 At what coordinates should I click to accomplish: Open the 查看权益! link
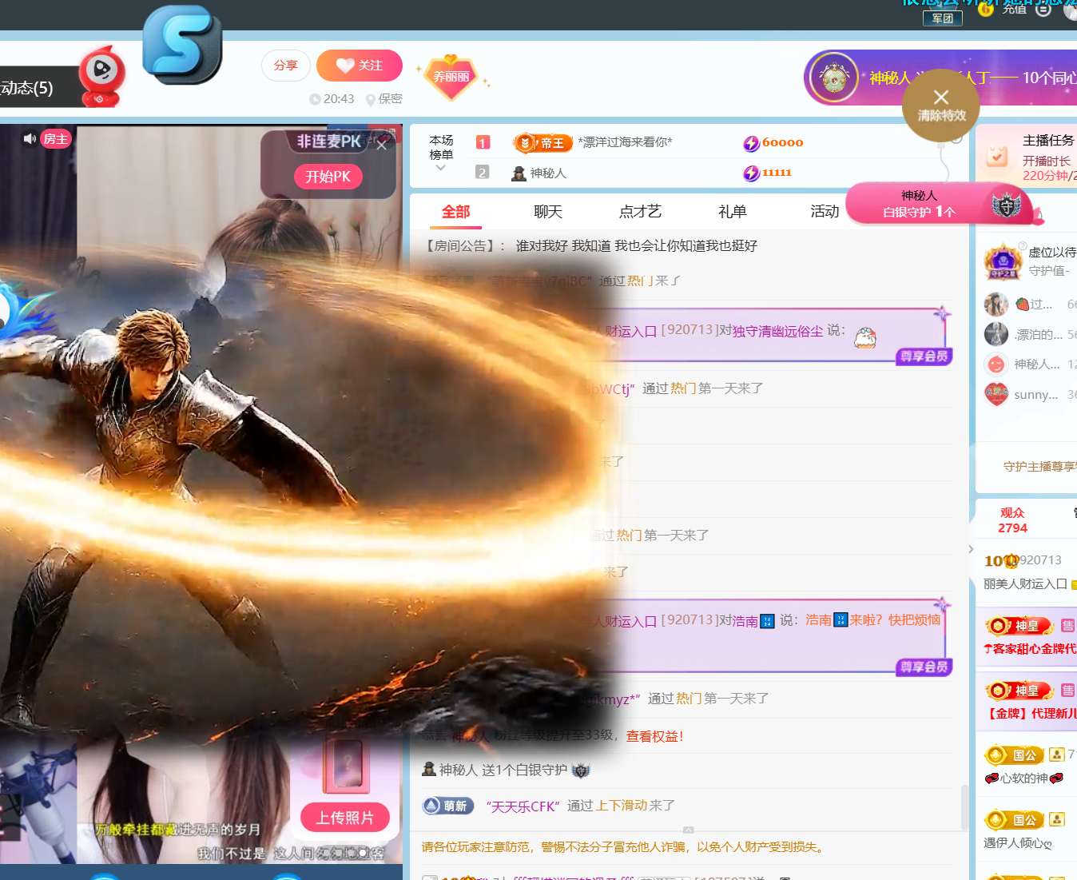[x=654, y=736]
